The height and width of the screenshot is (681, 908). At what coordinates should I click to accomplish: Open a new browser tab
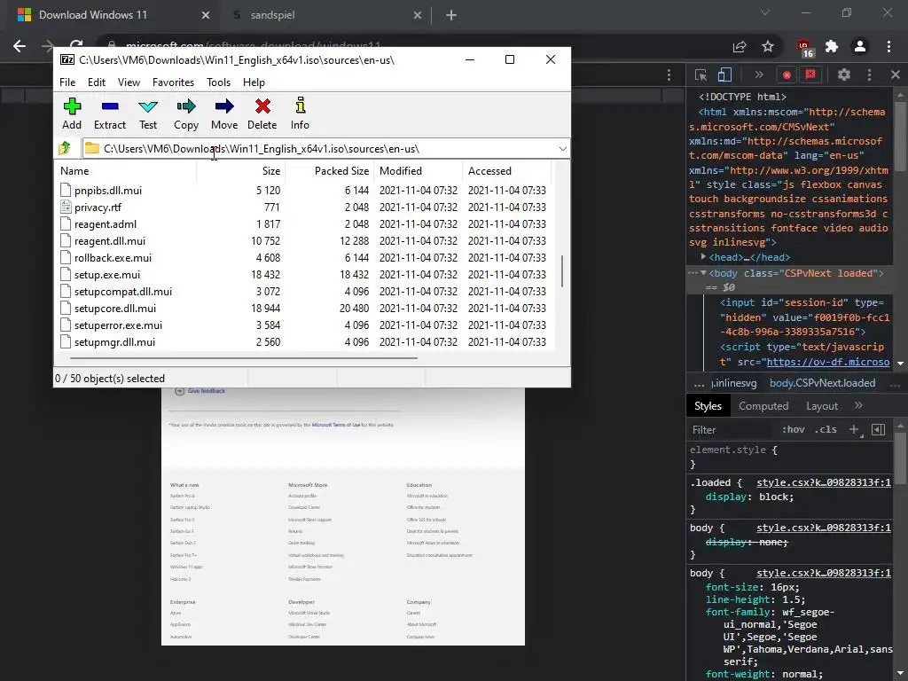(451, 15)
